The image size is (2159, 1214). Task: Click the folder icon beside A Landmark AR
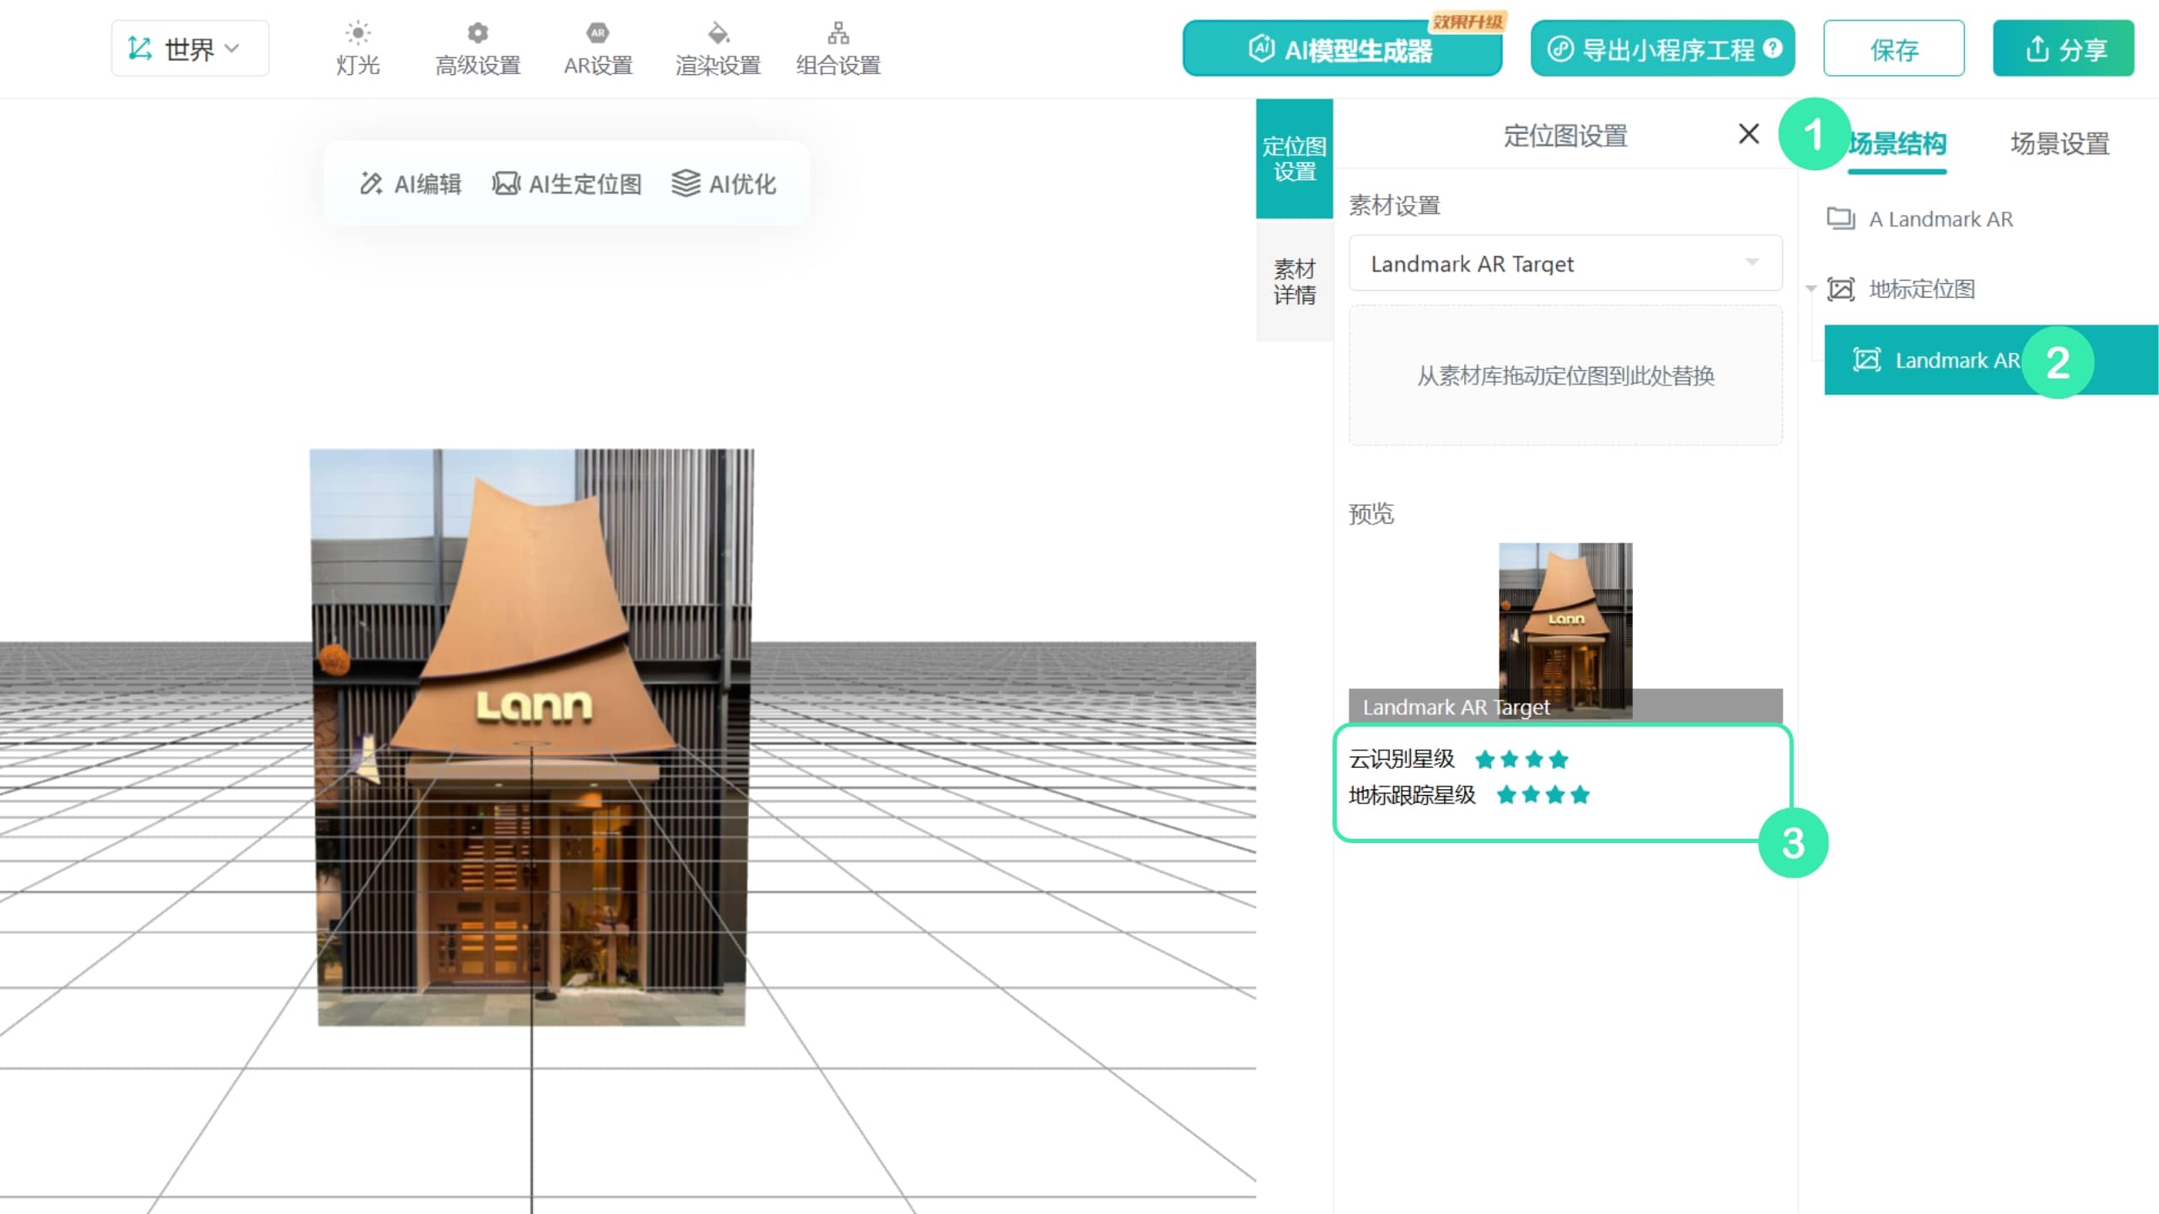click(1840, 218)
